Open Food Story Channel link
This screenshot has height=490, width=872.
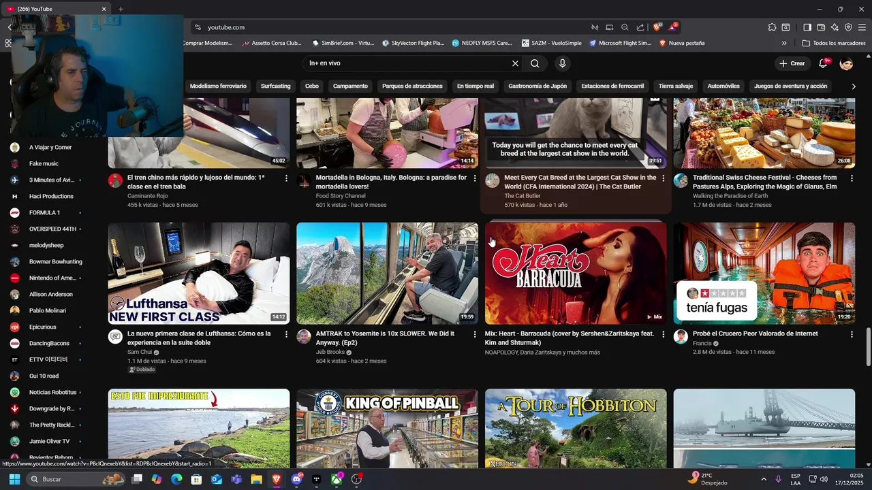click(341, 196)
